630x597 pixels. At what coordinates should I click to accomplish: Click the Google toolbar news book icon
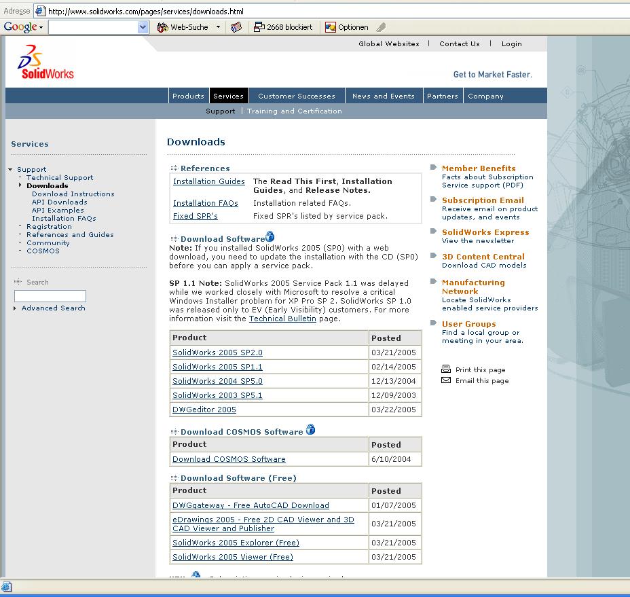pos(236,27)
